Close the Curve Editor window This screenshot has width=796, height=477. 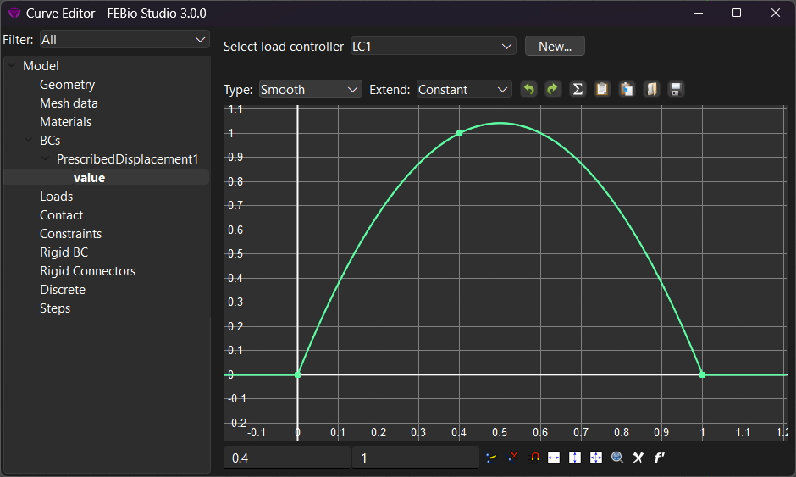[x=775, y=14]
